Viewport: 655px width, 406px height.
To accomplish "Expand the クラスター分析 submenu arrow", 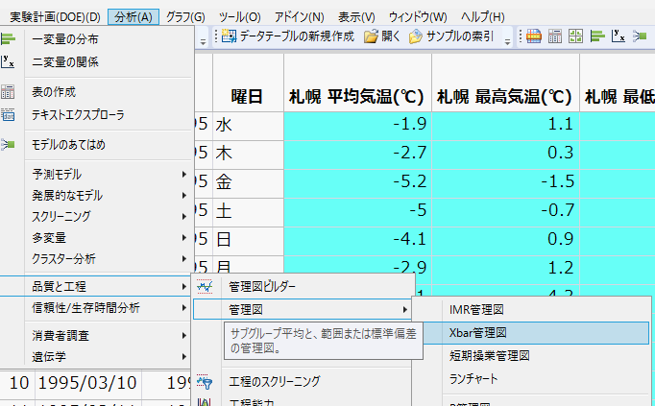I will tap(183, 259).
